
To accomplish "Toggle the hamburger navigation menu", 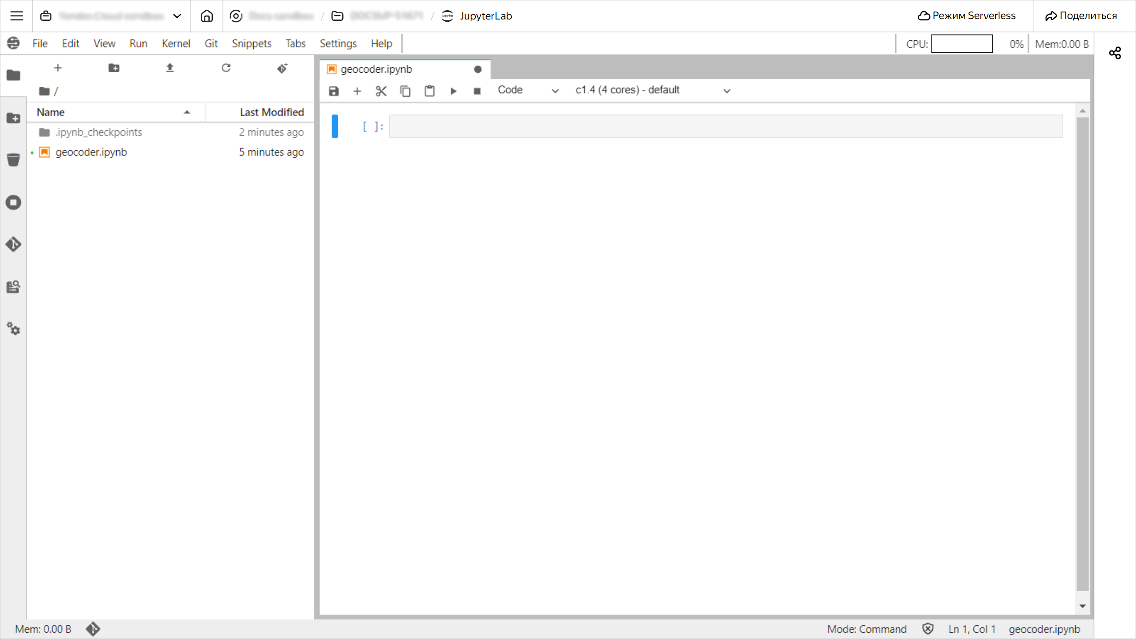I will click(x=16, y=16).
